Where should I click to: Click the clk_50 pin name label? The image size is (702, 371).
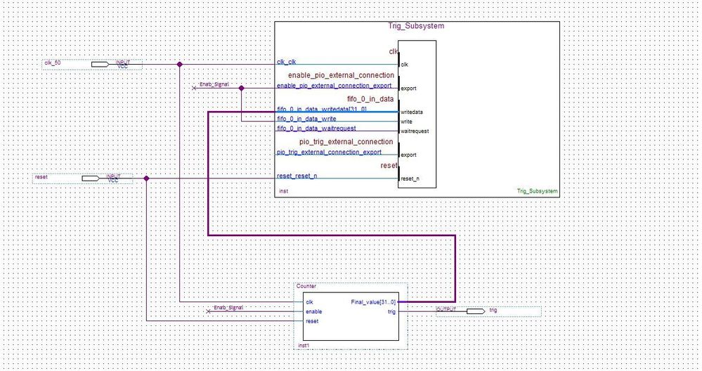(53, 63)
